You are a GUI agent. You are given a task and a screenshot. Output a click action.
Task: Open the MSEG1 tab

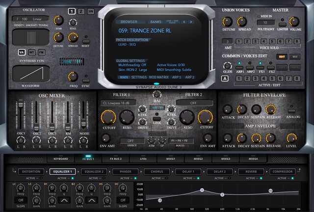pyautogui.click(x=171, y=159)
